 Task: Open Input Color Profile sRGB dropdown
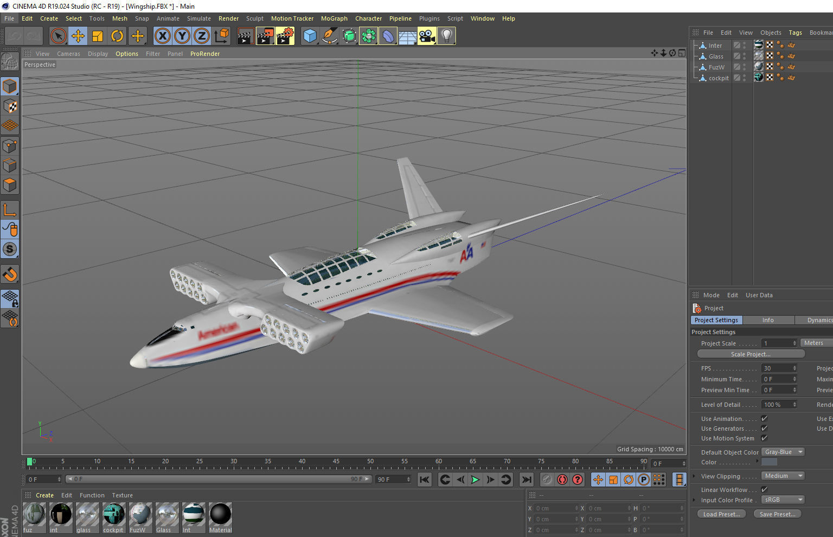point(783,500)
